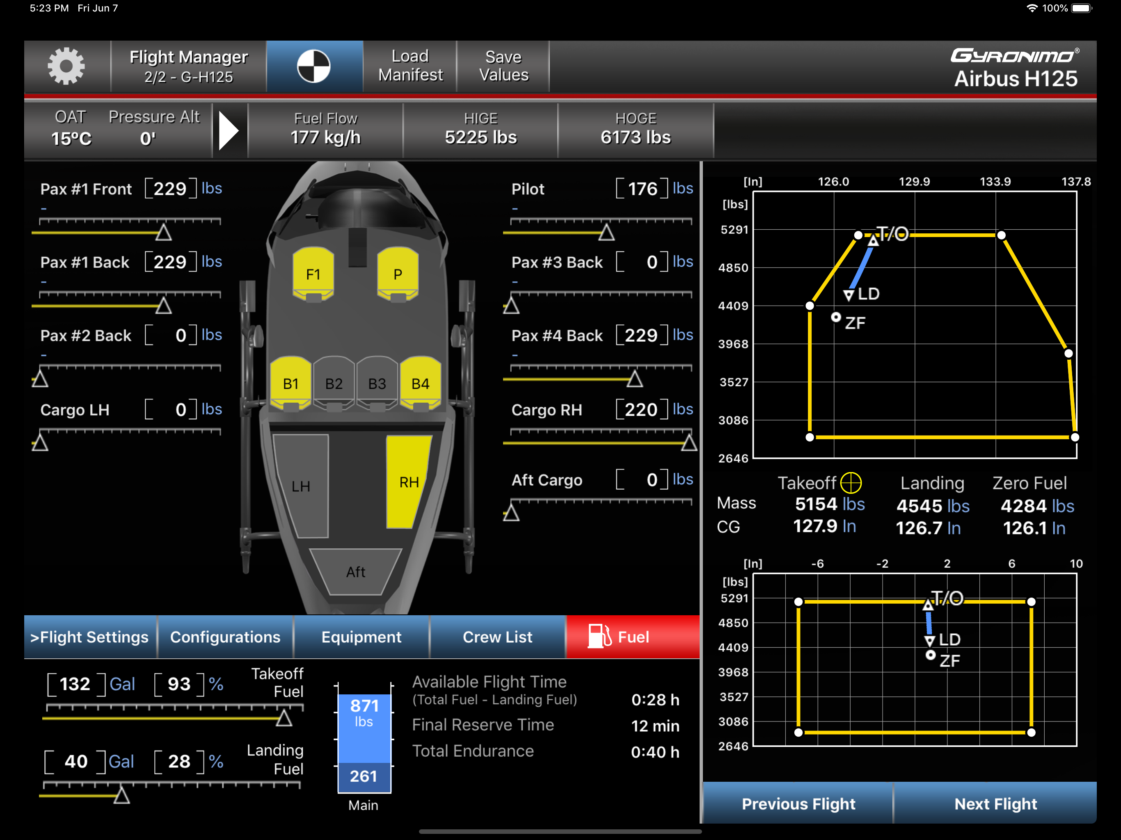1121x840 pixels.
Task: Edit Pax #2 Back weight field
Action: point(171,336)
